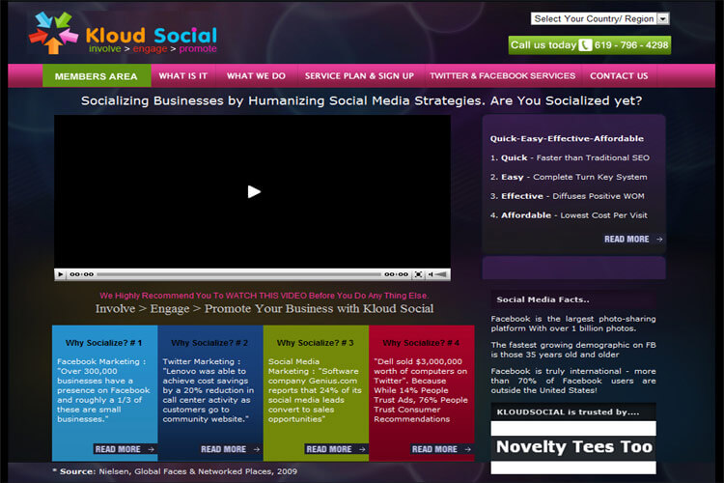Click Read More under Why Socialize #2

click(x=230, y=449)
